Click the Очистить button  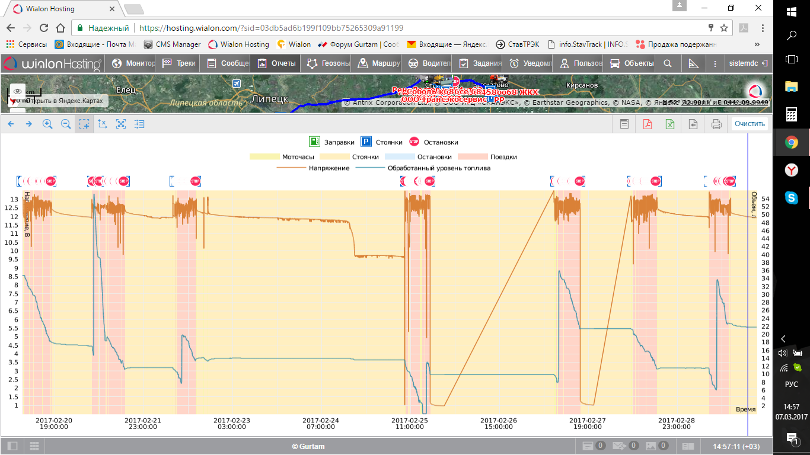750,124
